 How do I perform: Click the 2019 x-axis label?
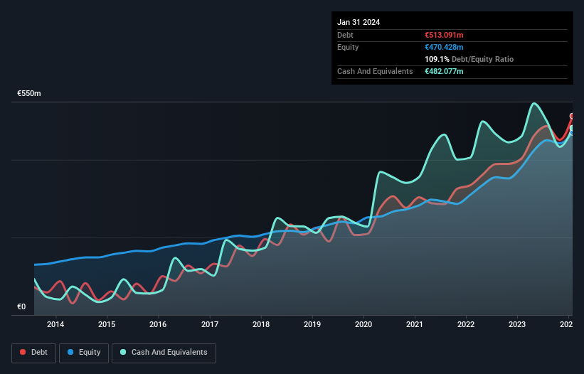[x=312, y=324]
